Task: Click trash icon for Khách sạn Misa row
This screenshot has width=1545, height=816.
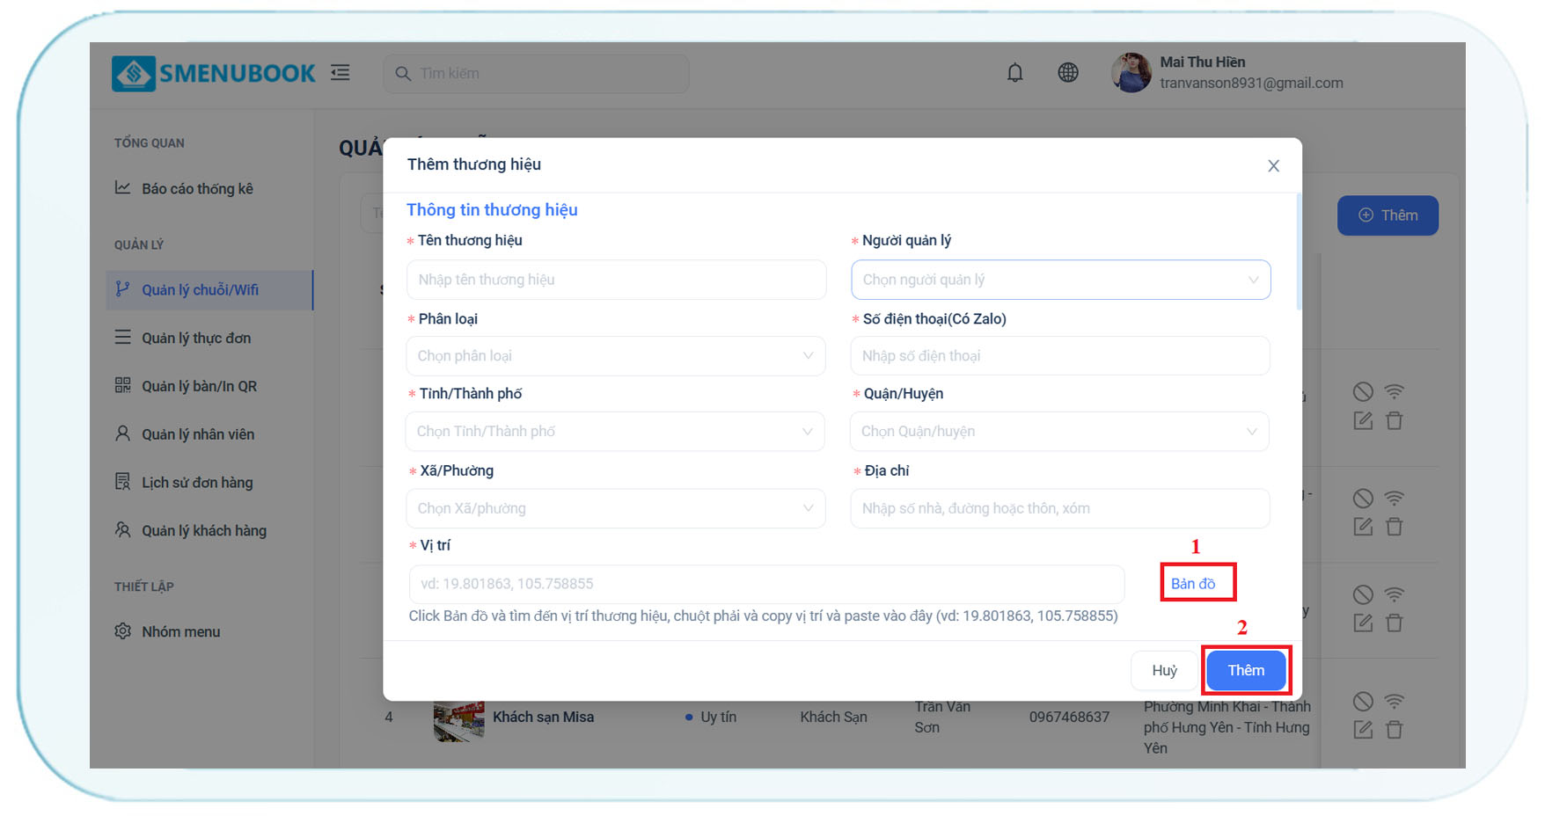Action: 1394,729
